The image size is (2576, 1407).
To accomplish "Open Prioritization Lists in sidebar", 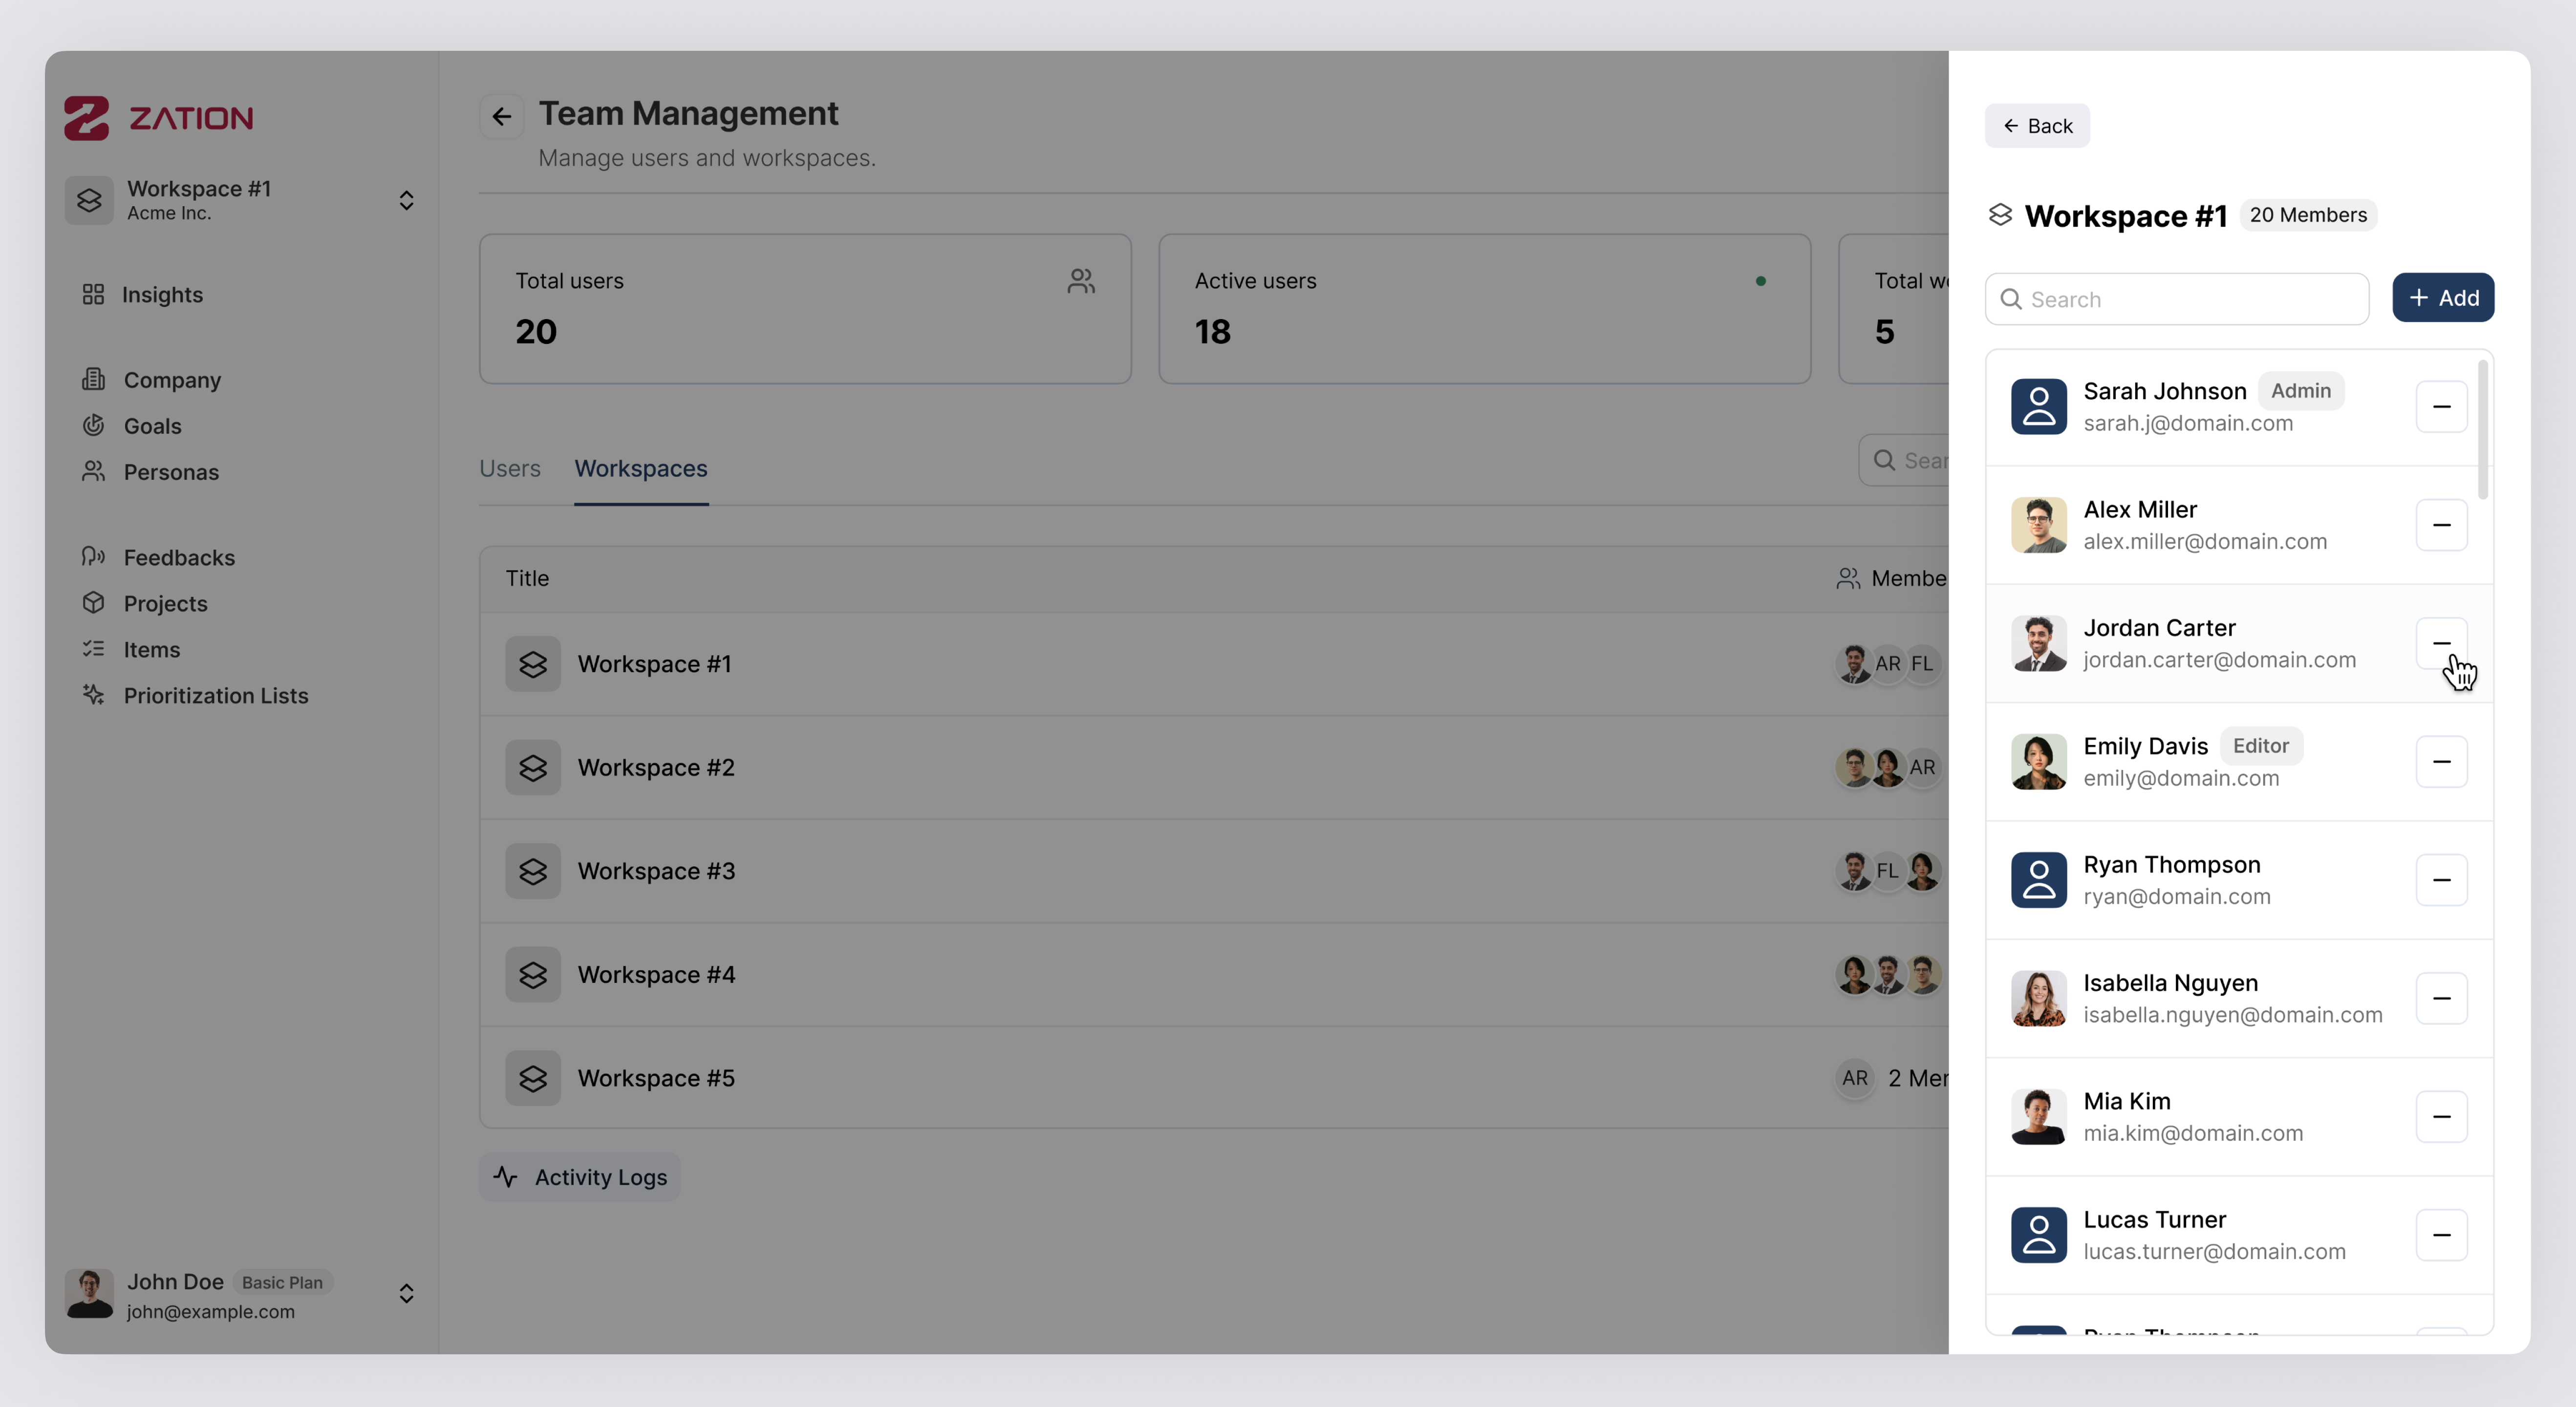I will coord(215,695).
